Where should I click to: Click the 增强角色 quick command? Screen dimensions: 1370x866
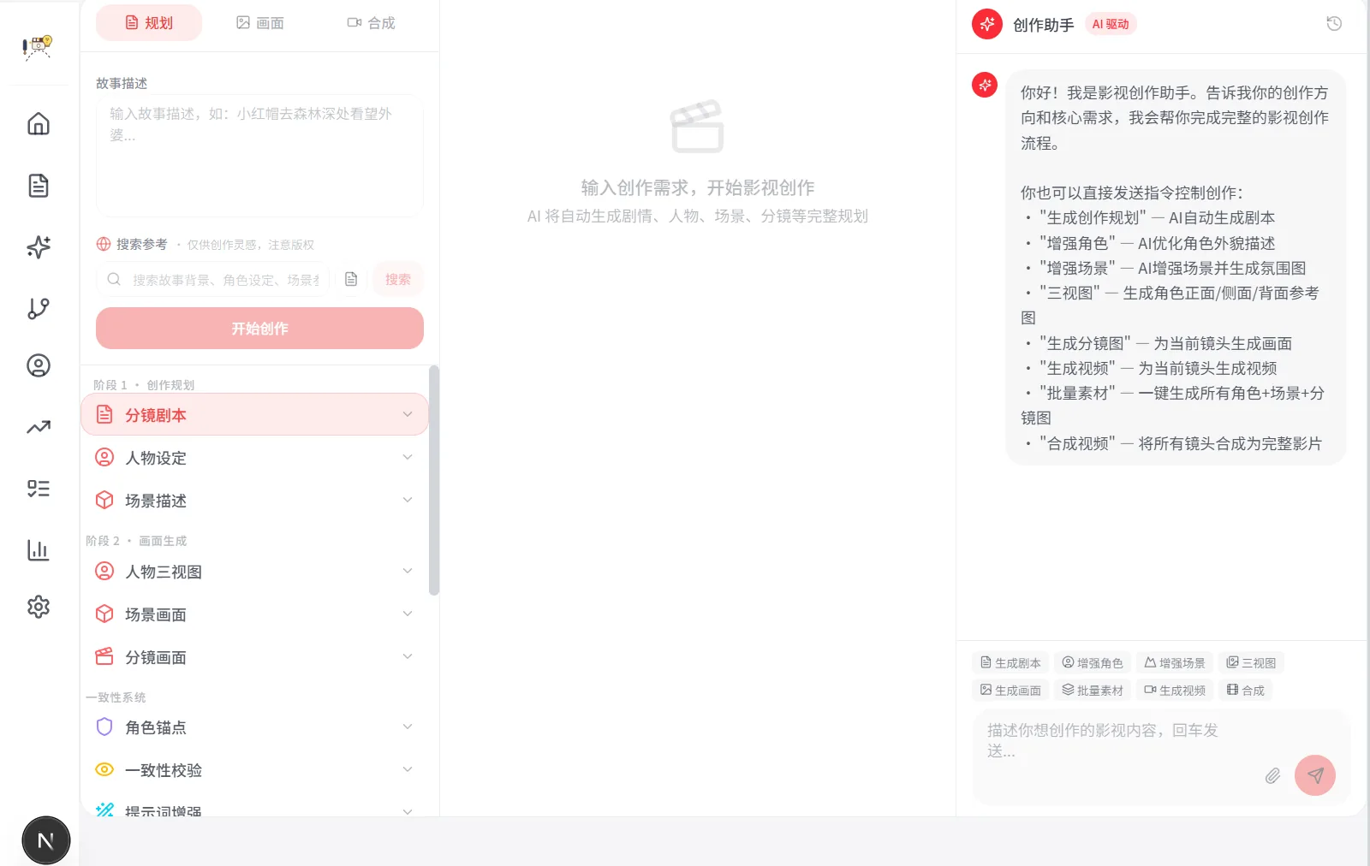tap(1092, 663)
